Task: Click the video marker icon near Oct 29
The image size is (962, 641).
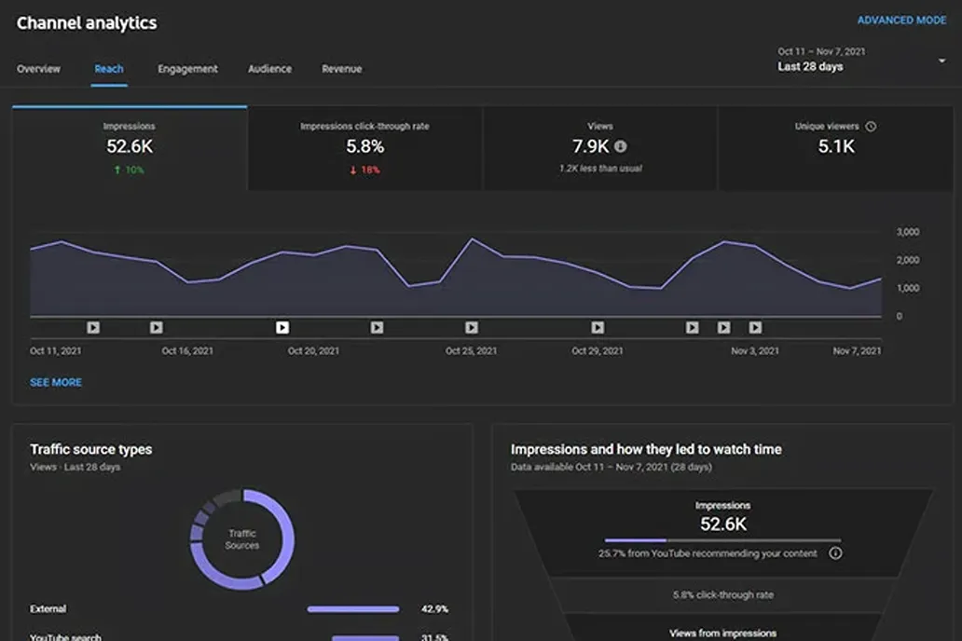Action: coord(596,328)
